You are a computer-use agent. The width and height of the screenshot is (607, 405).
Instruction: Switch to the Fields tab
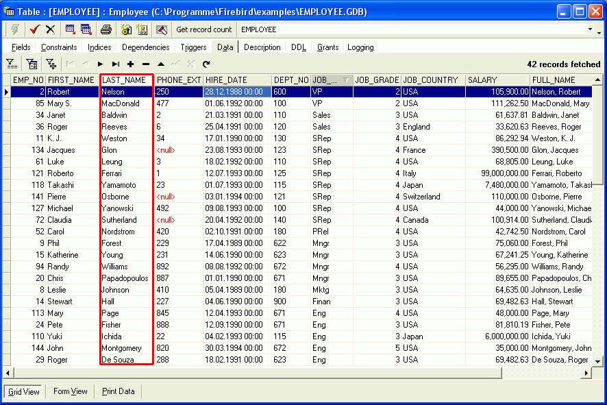(x=21, y=47)
